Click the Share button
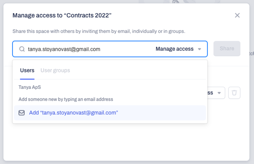This screenshot has height=164, width=254. coord(227,48)
